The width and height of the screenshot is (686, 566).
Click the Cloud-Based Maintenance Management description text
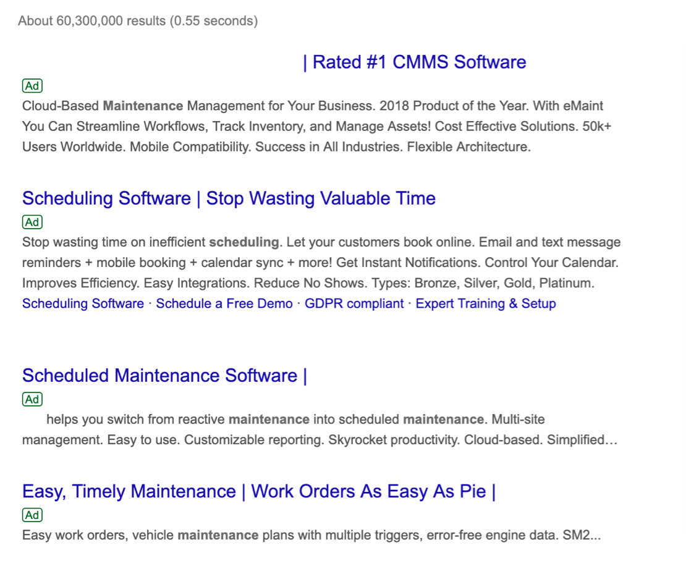317,127
